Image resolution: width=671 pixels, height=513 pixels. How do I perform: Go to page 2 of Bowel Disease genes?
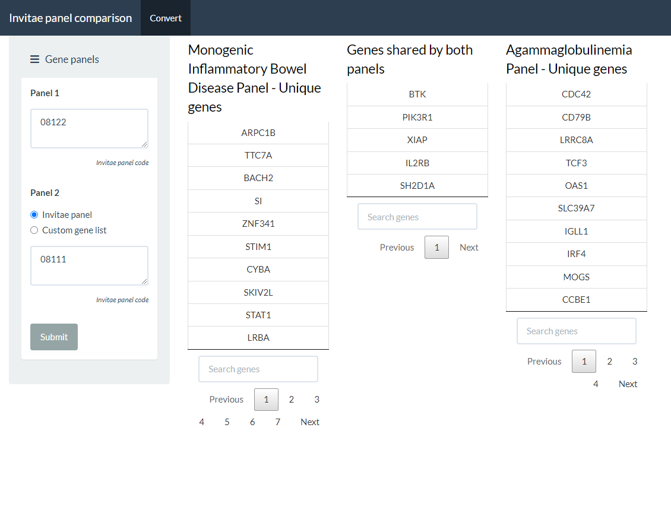(292, 400)
